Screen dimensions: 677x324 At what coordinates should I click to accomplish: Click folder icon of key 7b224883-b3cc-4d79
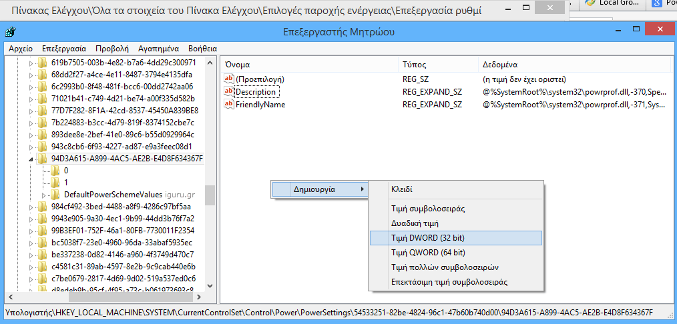[42, 123]
